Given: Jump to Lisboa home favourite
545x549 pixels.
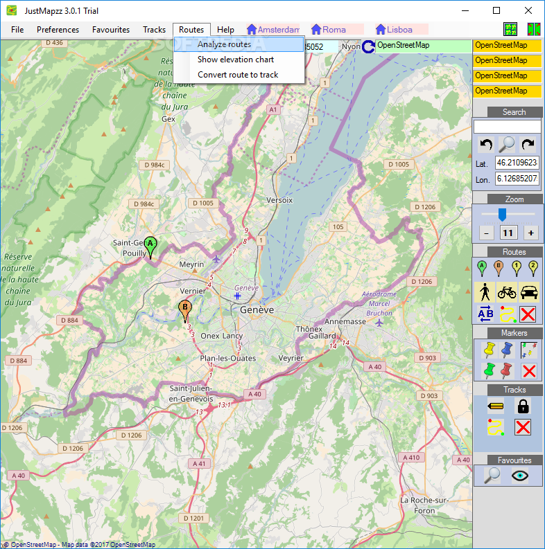Looking at the screenshot, I should pyautogui.click(x=402, y=29).
